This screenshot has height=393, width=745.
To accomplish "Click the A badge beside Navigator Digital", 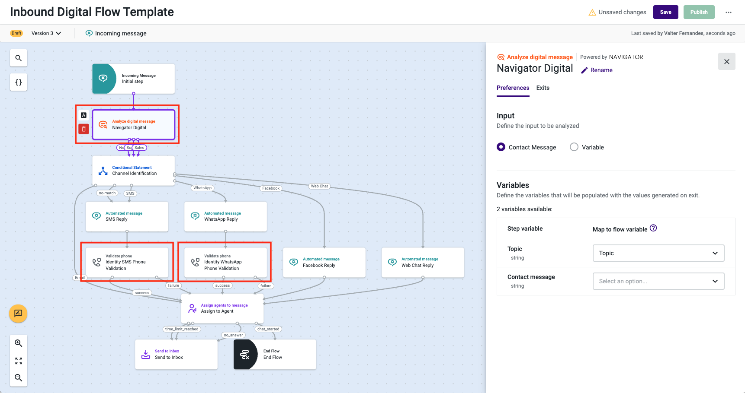I will coord(83,115).
